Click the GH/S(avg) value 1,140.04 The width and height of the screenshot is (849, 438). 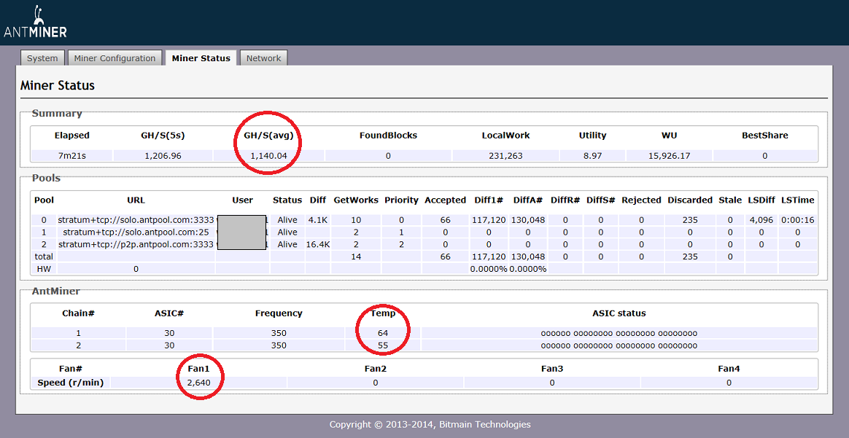pos(268,156)
